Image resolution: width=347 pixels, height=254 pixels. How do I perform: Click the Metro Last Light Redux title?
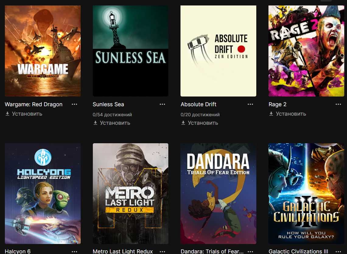[x=123, y=251]
